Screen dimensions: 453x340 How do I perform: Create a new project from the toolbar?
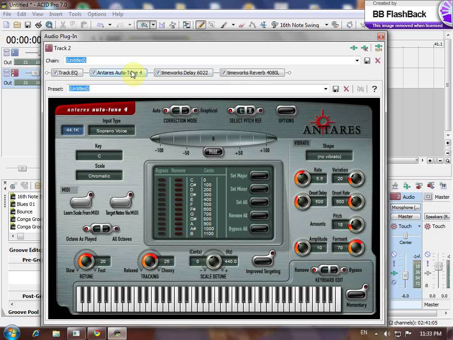click(6, 25)
